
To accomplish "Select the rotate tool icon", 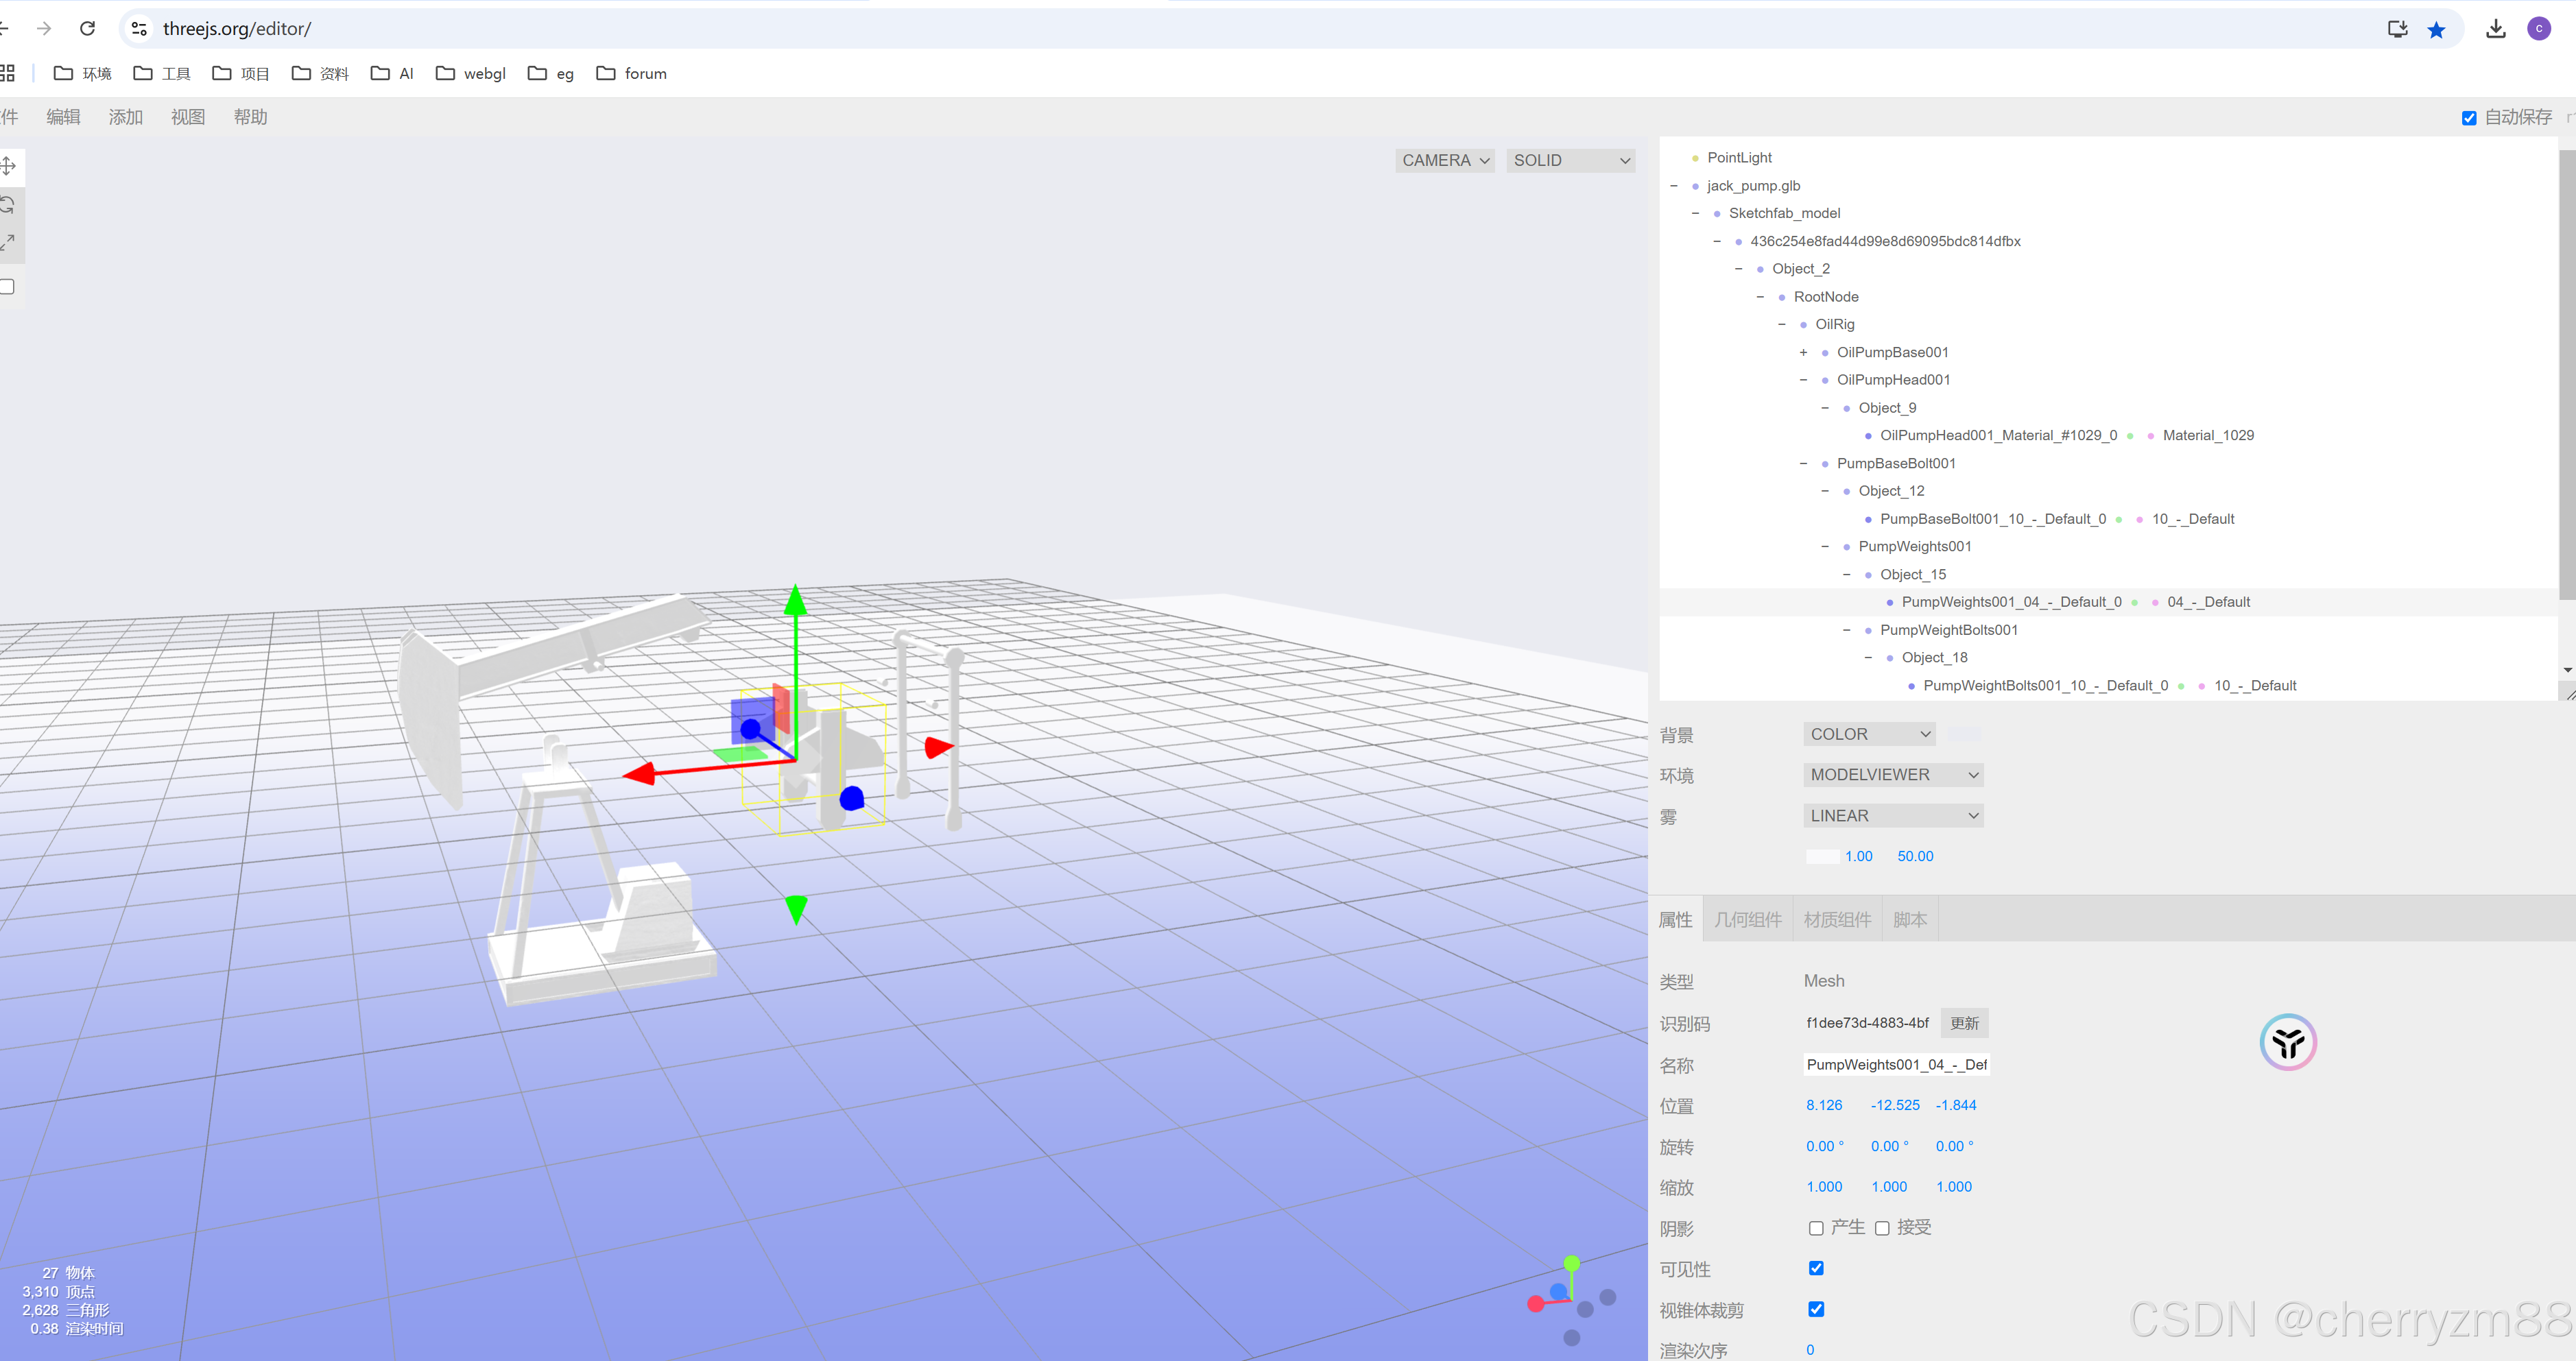I will (8, 205).
